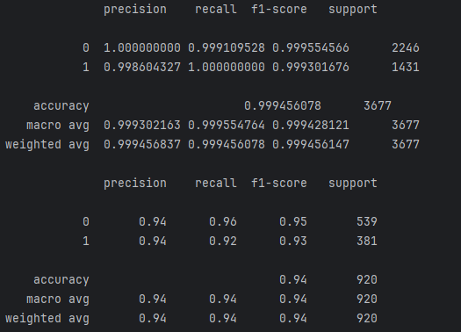The width and height of the screenshot is (461, 332).
Task: Click the 'support' header in the first report
Action: [353, 10]
